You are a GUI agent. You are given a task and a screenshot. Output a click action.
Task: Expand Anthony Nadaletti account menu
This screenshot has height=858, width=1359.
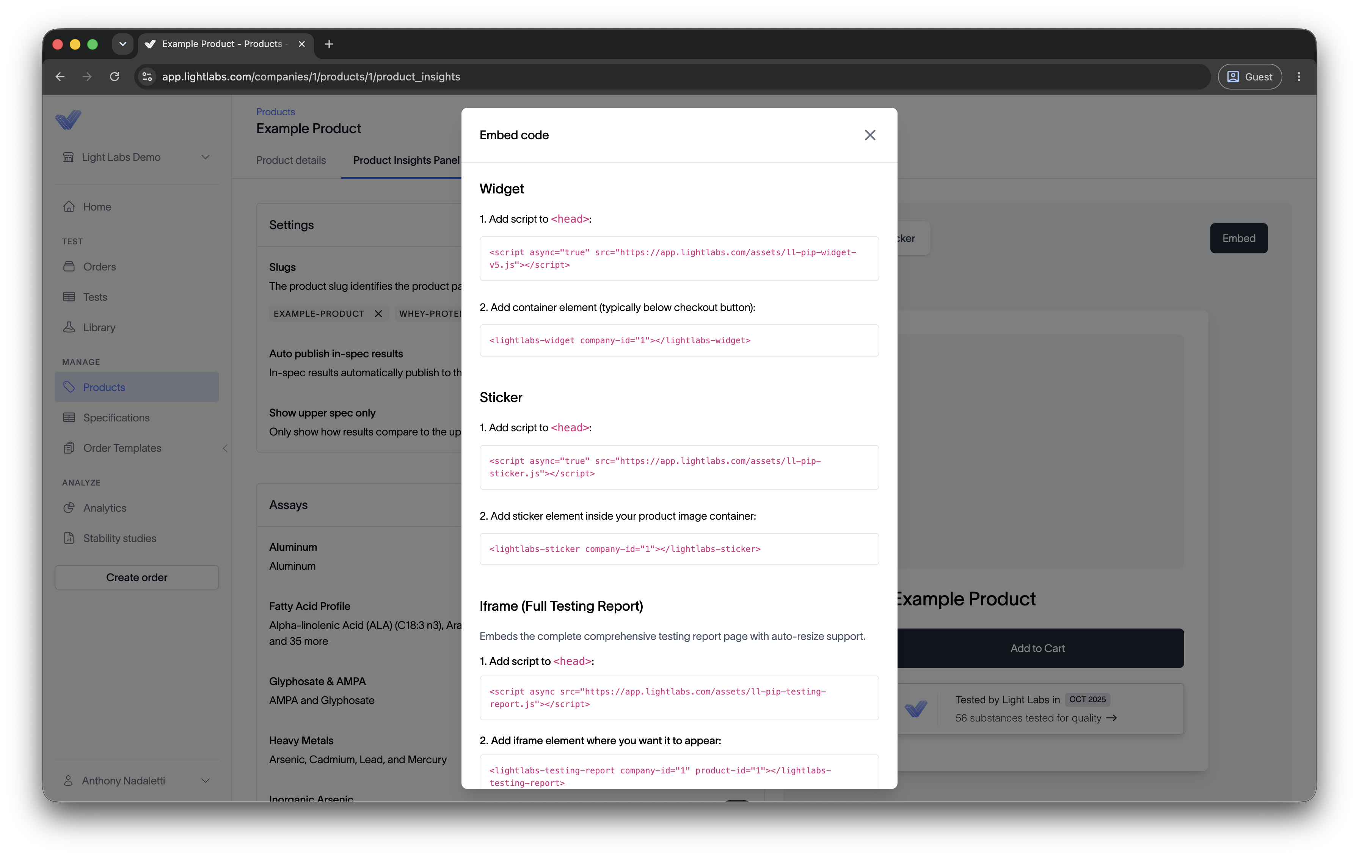pyautogui.click(x=206, y=781)
